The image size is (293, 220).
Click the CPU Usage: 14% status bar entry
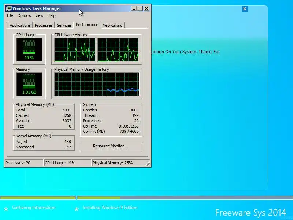[67, 163]
